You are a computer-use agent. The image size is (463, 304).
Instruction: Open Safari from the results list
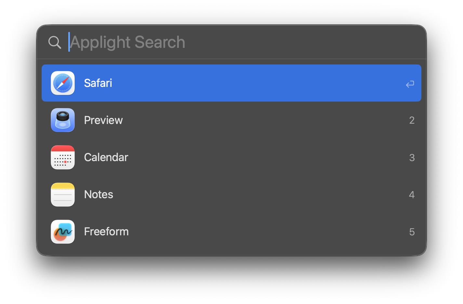[228, 83]
